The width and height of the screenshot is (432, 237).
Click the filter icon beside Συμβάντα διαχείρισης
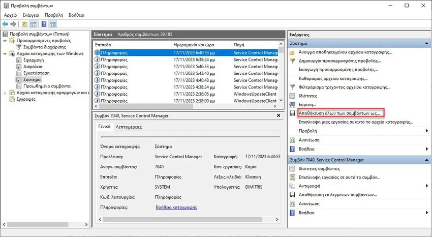point(18,47)
